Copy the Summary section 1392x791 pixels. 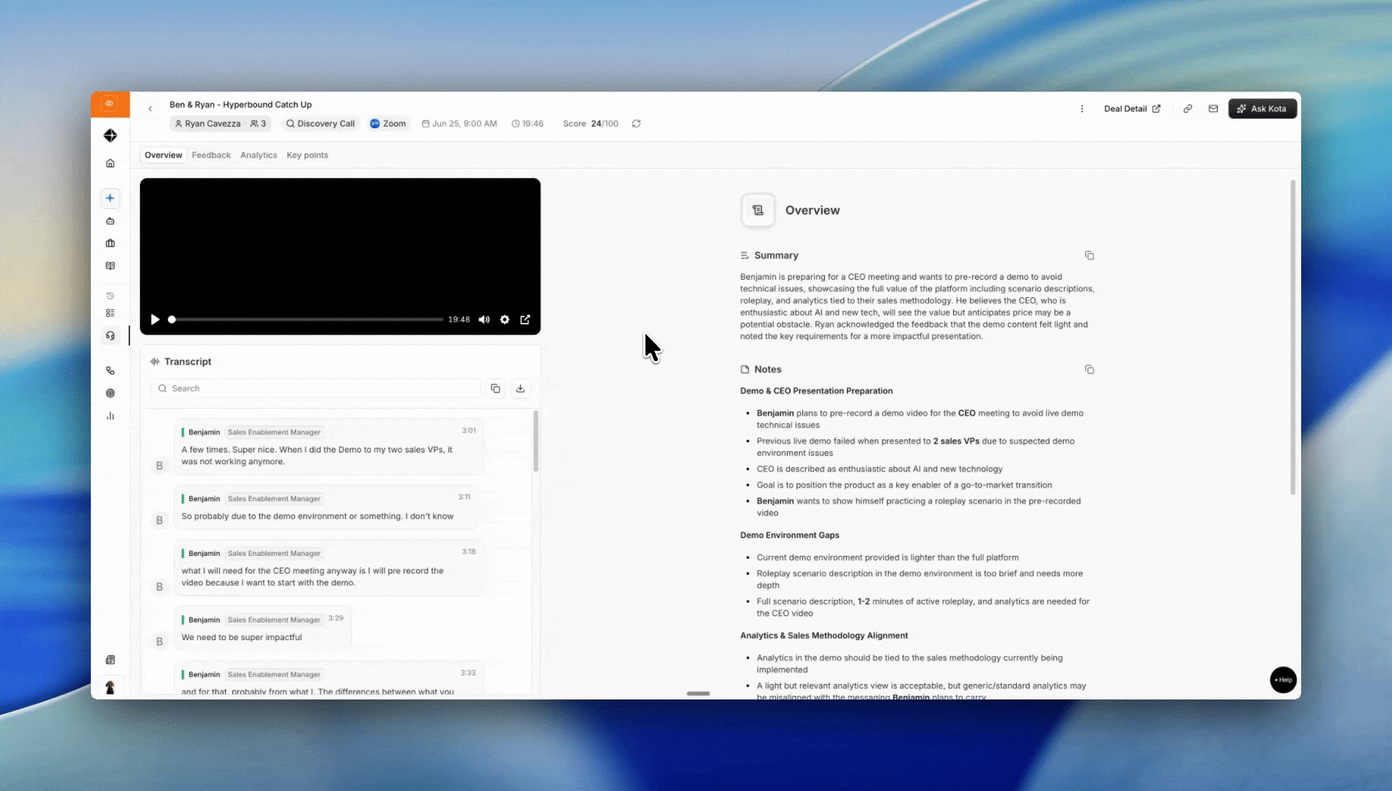point(1089,256)
